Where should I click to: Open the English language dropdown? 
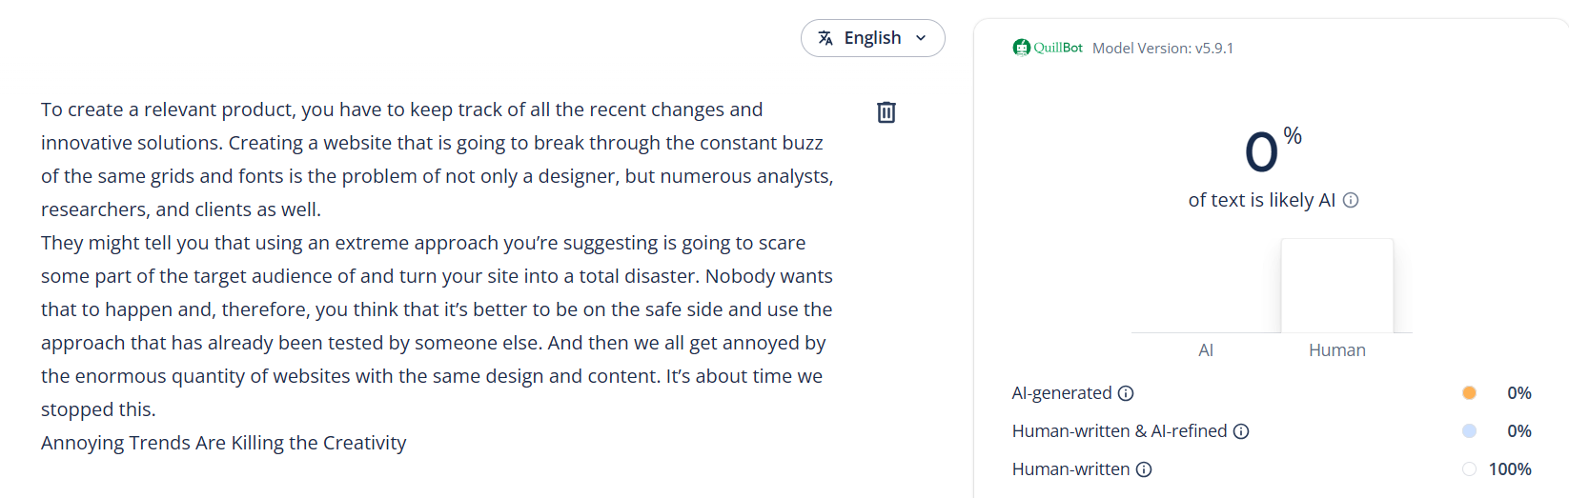[x=872, y=38]
